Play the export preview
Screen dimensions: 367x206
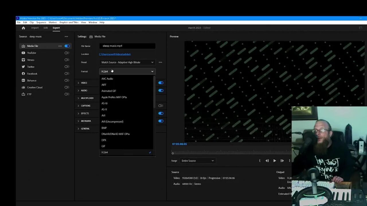click(x=275, y=161)
